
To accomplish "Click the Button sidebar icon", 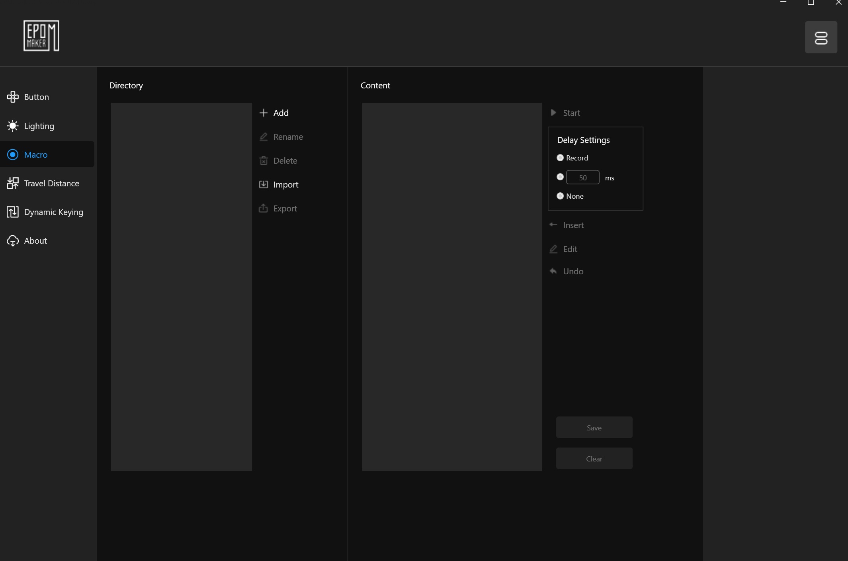I will (x=13, y=97).
